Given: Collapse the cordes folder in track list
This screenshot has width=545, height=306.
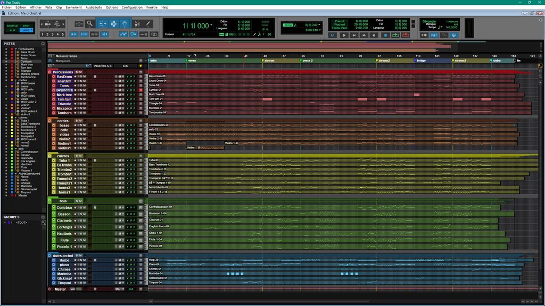Looking at the screenshot, I should [x=16, y=80].
